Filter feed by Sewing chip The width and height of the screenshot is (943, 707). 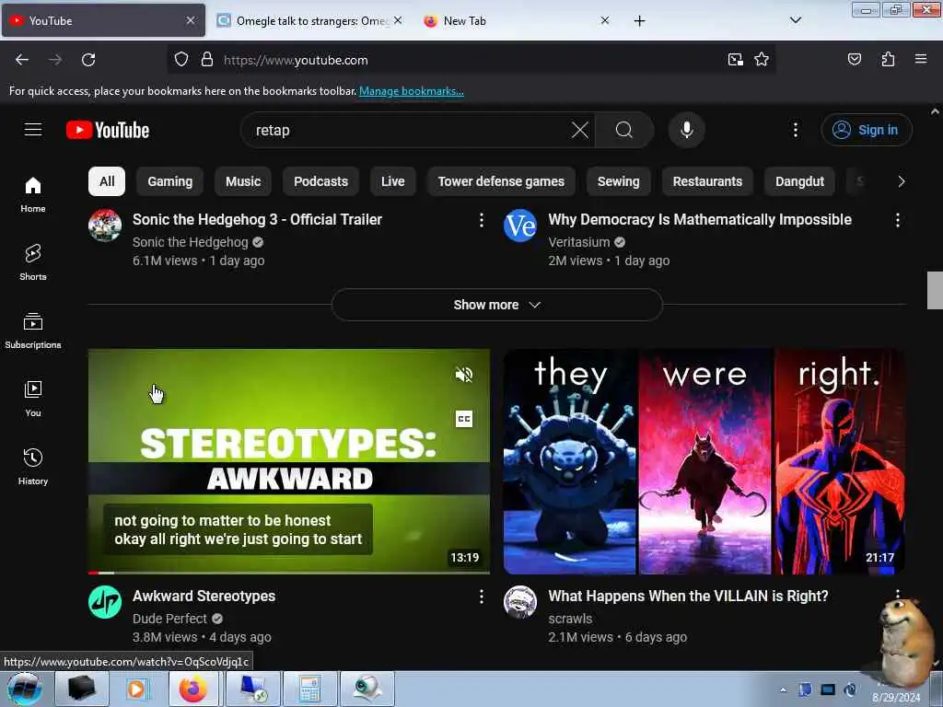(618, 181)
